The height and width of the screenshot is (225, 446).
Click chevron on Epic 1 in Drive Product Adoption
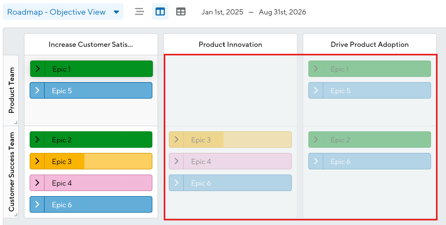316,69
